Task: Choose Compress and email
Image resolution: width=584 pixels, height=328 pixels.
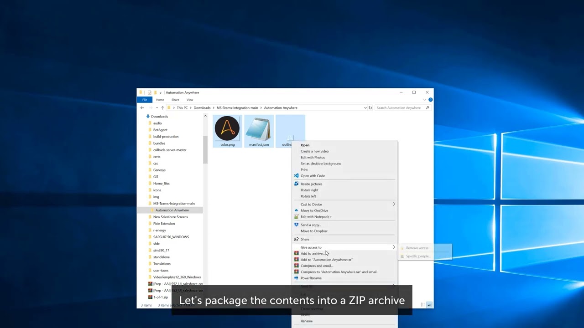Action: coord(317,266)
